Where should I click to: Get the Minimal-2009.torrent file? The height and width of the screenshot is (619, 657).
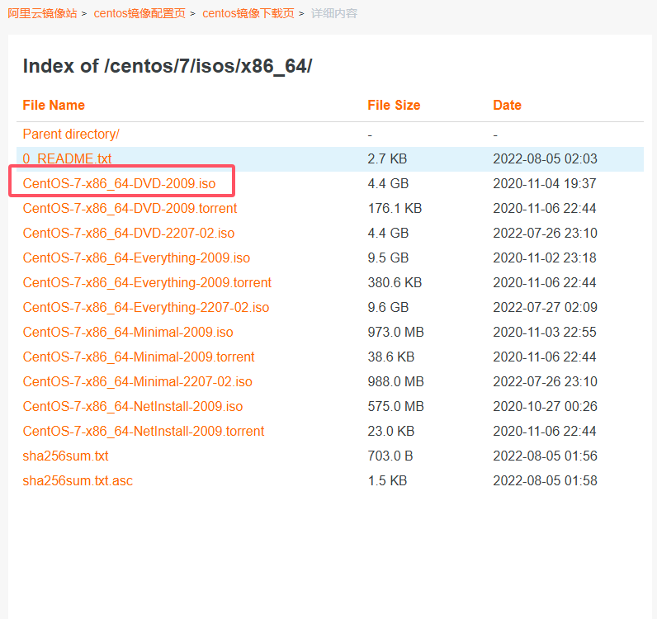pos(139,357)
